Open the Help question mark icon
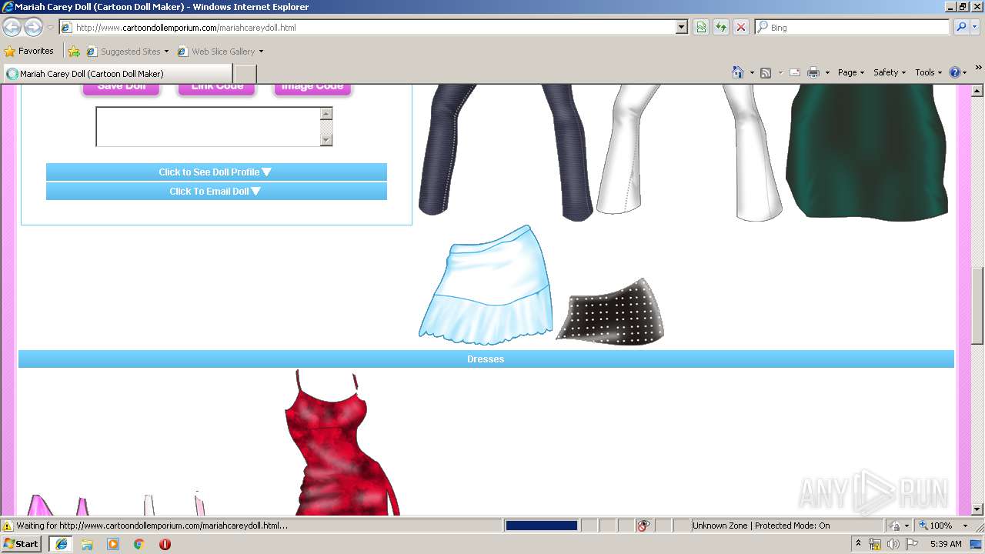 tap(955, 72)
